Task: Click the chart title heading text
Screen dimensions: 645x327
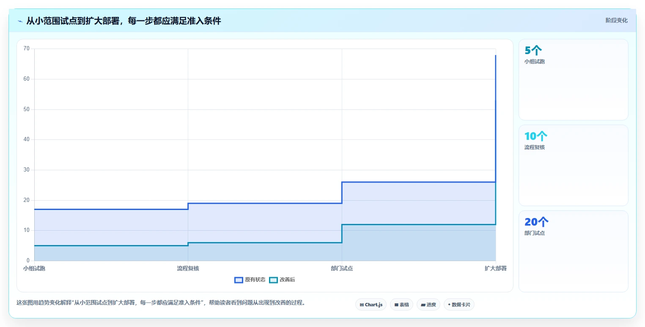Action: pyautogui.click(x=124, y=21)
